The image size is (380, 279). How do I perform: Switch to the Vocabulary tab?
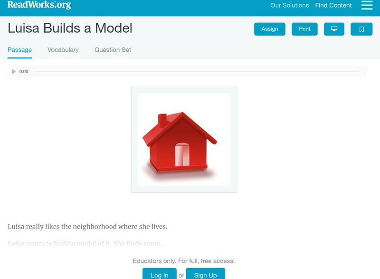tap(63, 49)
